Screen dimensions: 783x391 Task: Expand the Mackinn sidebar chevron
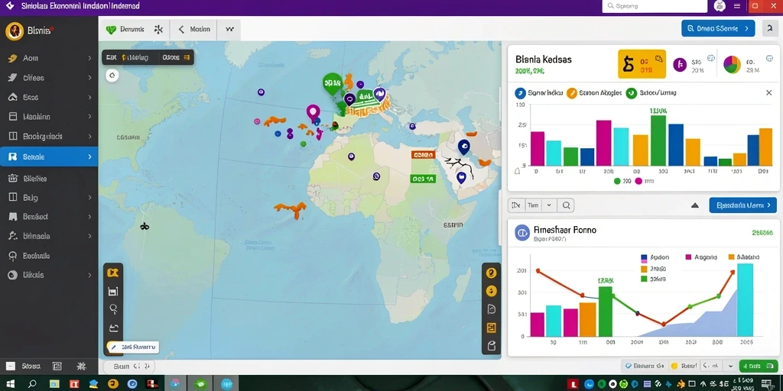89,117
